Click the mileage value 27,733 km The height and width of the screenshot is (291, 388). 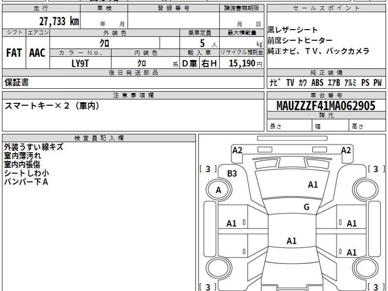(59, 22)
